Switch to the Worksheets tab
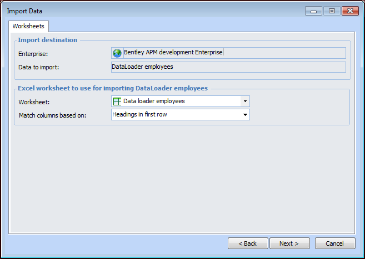Image resolution: width=365 pixels, height=259 pixels. [x=28, y=26]
